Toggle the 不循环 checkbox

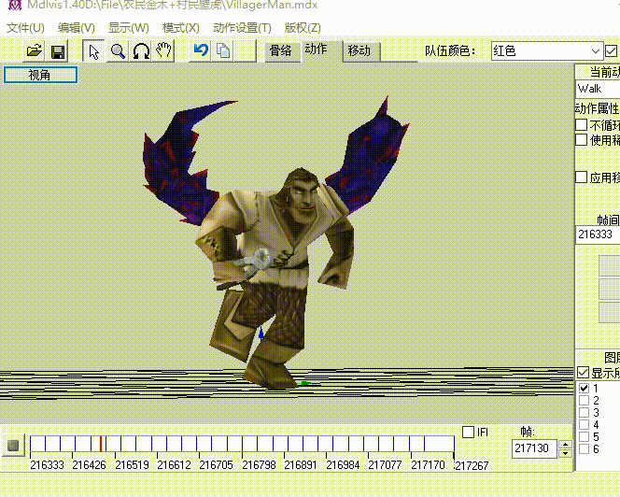581,125
